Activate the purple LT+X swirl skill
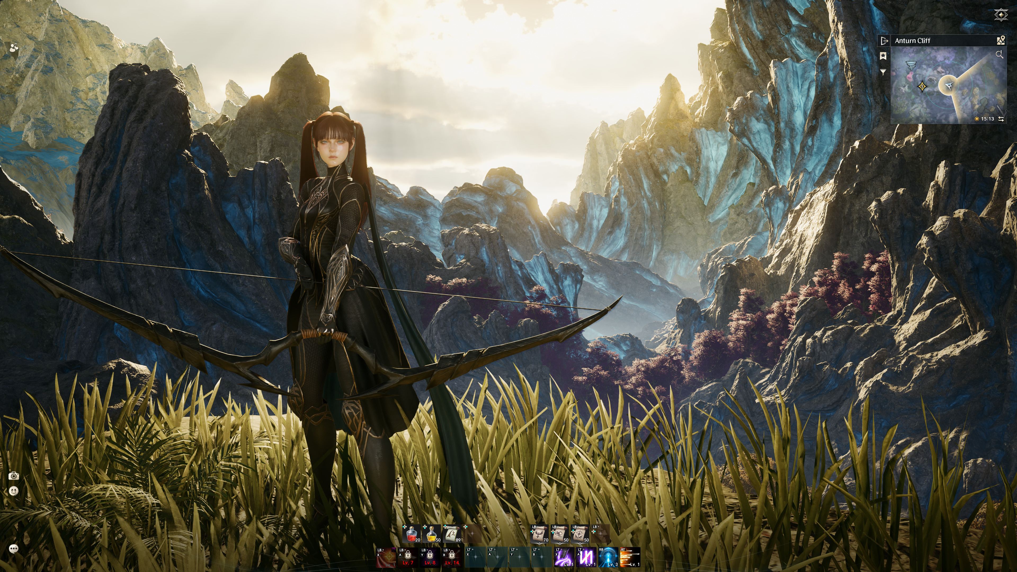1017x572 pixels. click(x=564, y=557)
